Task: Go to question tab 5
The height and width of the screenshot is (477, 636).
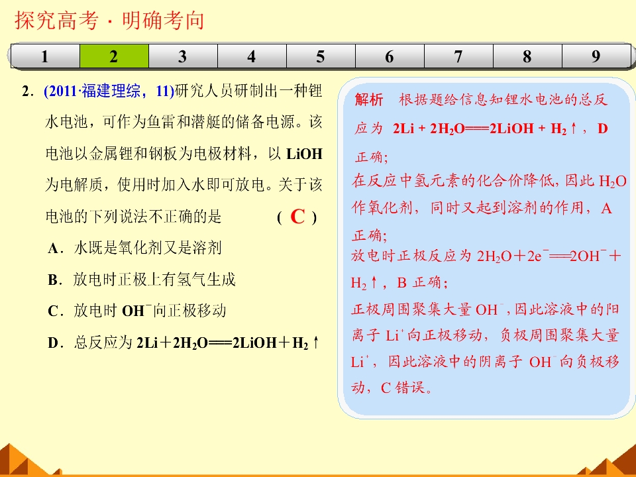Action: 321,56
